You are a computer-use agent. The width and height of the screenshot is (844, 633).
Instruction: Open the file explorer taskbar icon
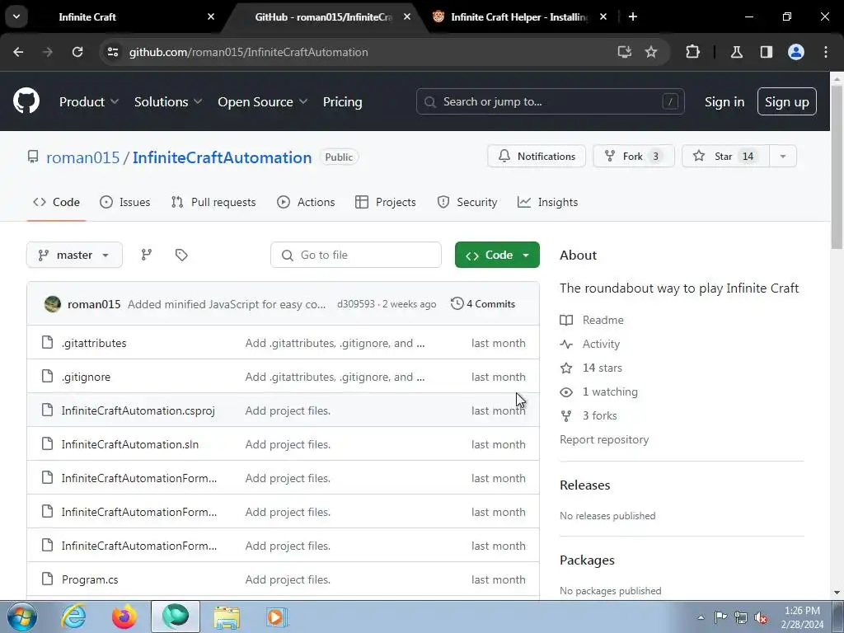pos(227,617)
